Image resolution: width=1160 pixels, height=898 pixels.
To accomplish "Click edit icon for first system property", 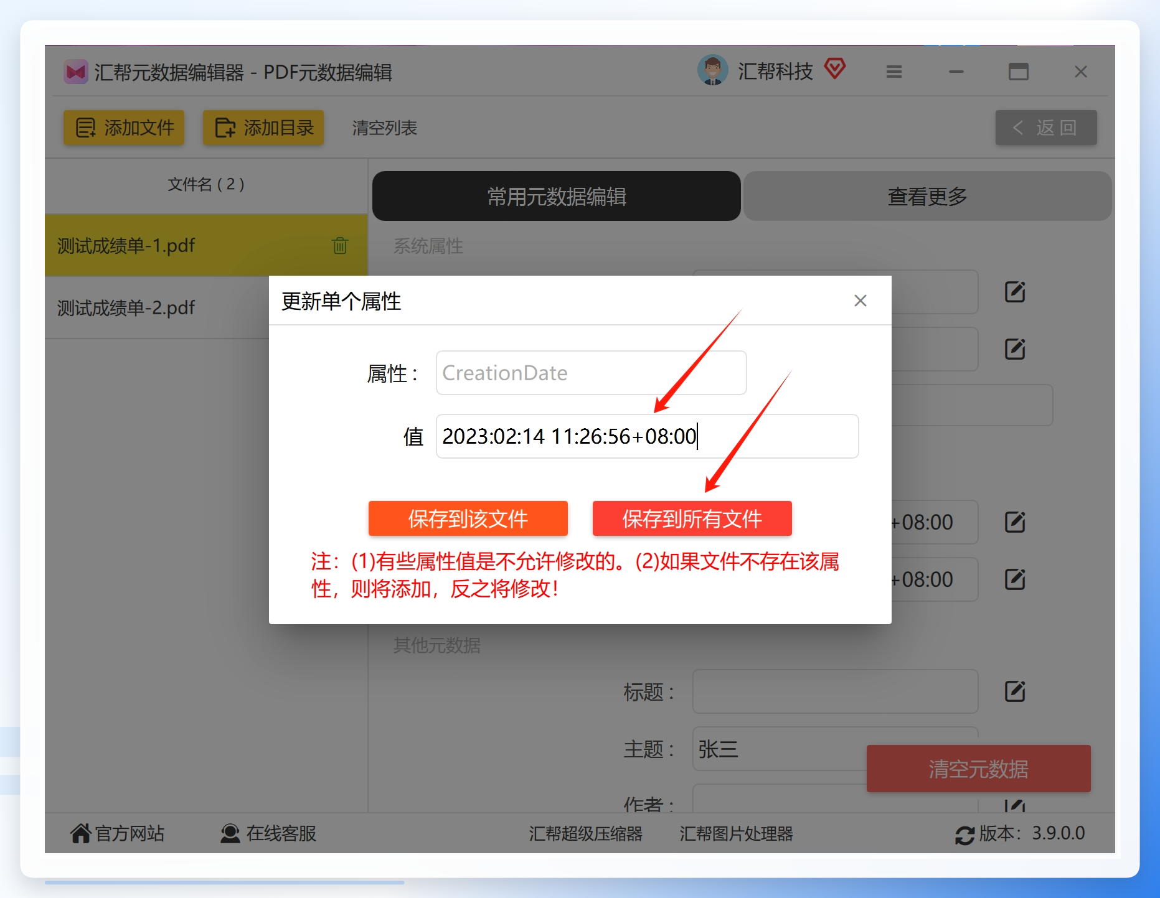I will [x=1015, y=291].
